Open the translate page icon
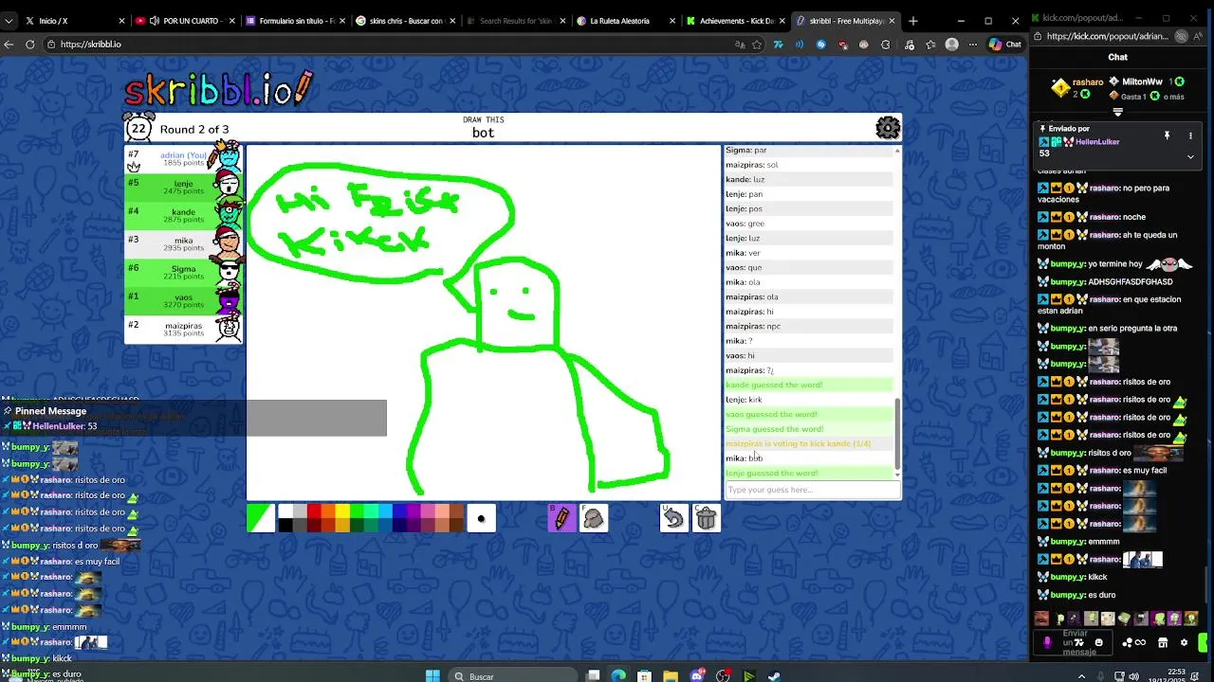 740,45
